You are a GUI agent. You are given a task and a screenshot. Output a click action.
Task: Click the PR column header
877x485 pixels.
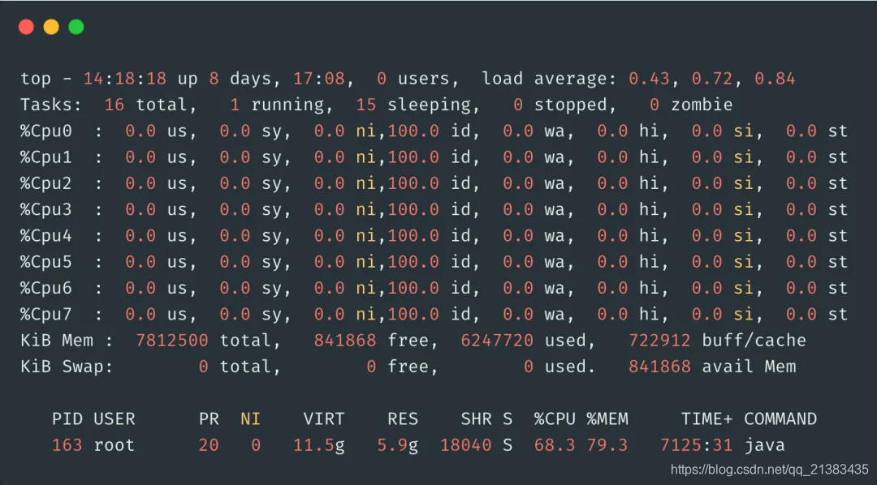[x=209, y=419]
